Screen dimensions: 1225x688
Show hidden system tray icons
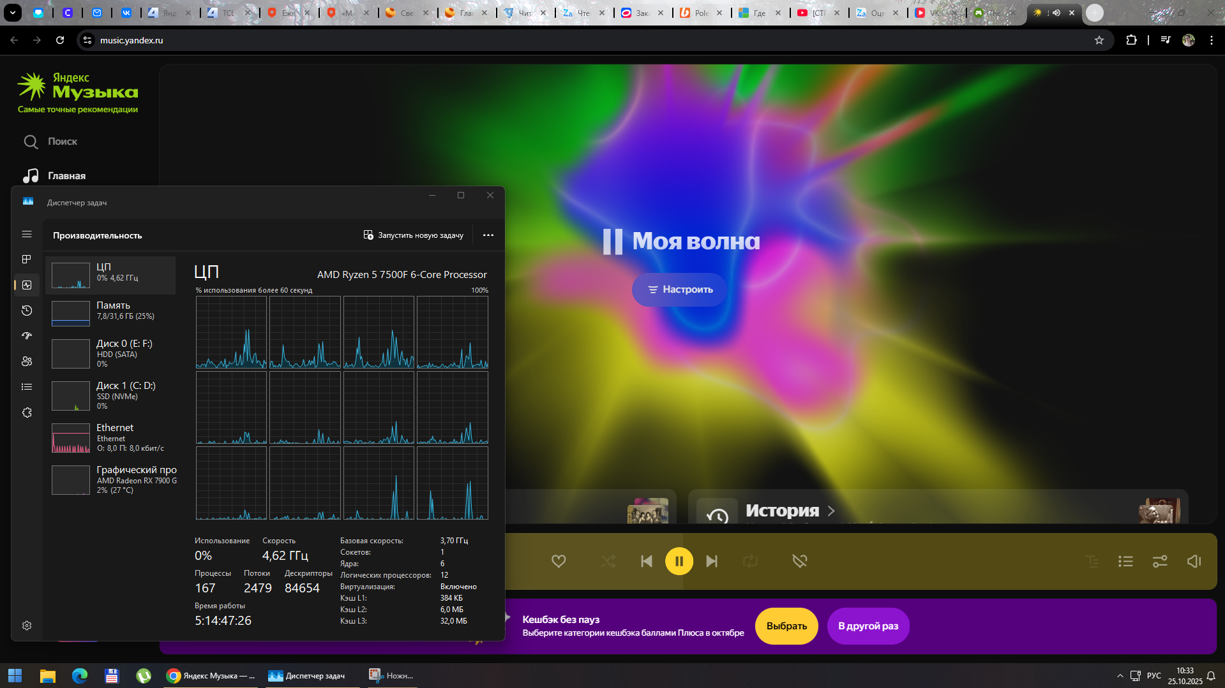pyautogui.click(x=1120, y=676)
